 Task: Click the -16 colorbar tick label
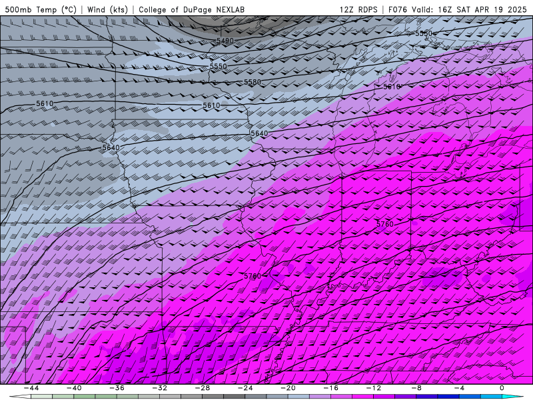(330, 388)
